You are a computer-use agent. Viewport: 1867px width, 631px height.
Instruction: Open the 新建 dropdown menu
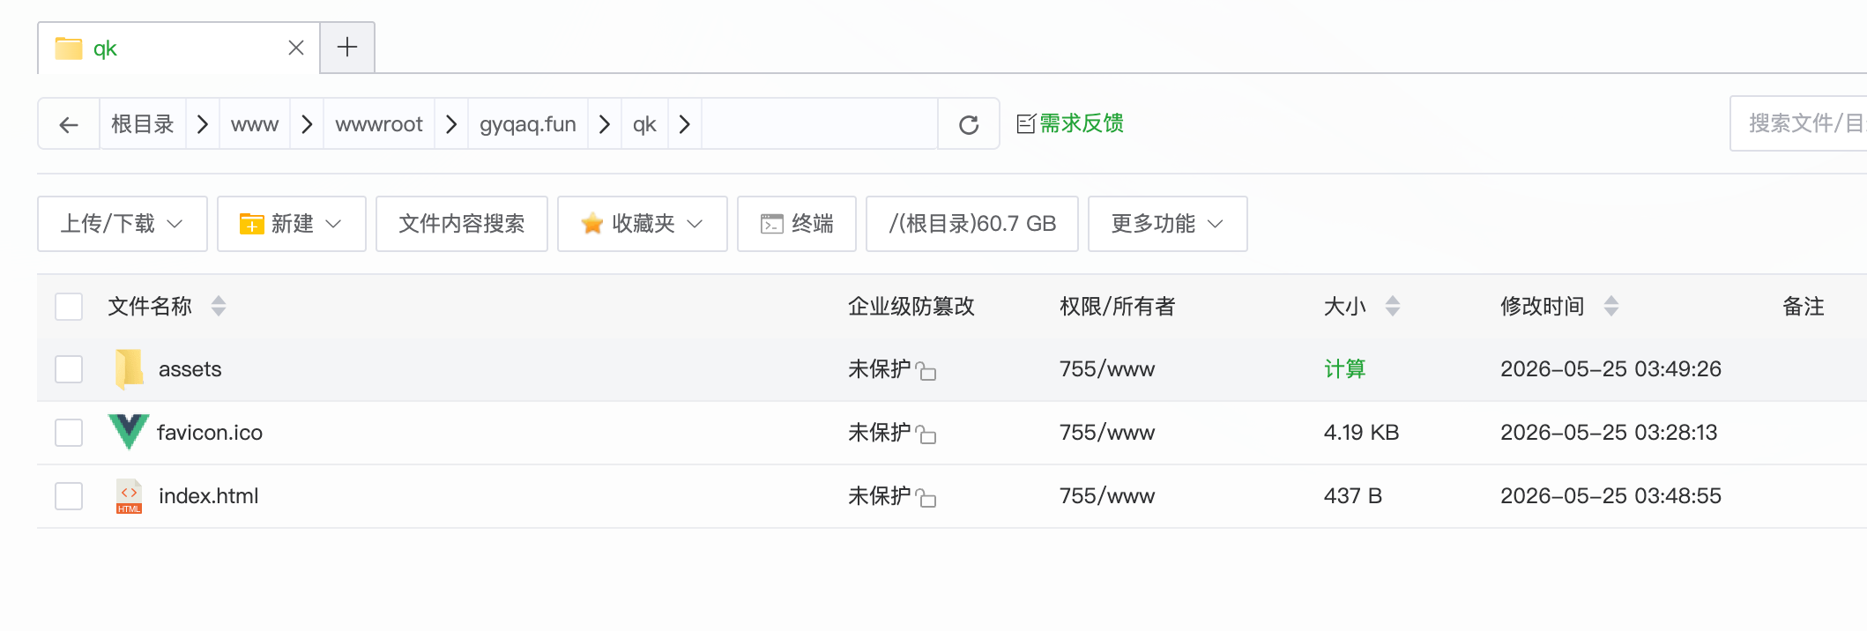point(292,224)
